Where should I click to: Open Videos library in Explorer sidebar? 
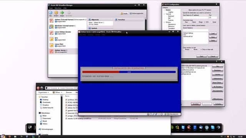(x=43, y=124)
